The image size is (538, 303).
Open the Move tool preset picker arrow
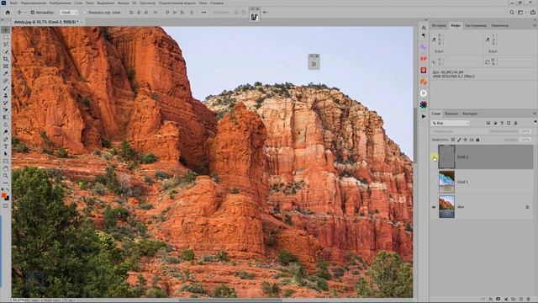(x=25, y=13)
